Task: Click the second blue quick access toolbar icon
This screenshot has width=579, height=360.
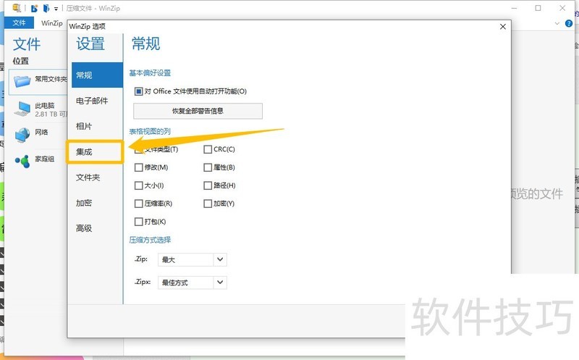Action: tap(46, 8)
